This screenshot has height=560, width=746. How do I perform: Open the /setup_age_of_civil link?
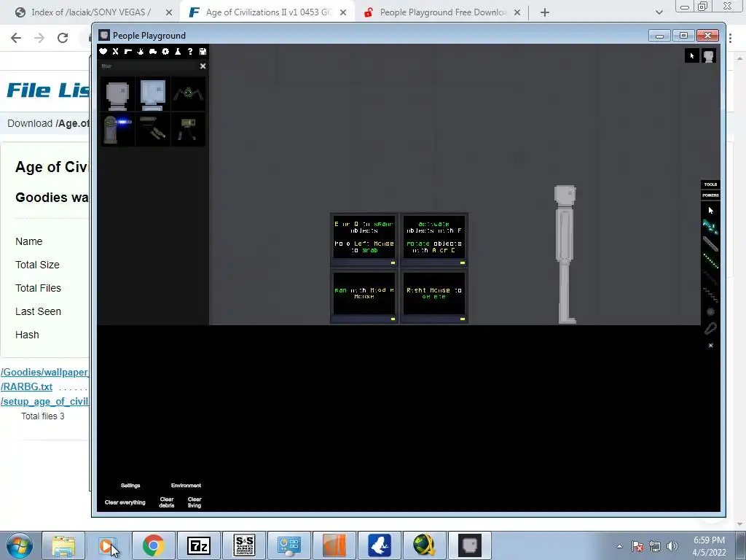pos(44,402)
